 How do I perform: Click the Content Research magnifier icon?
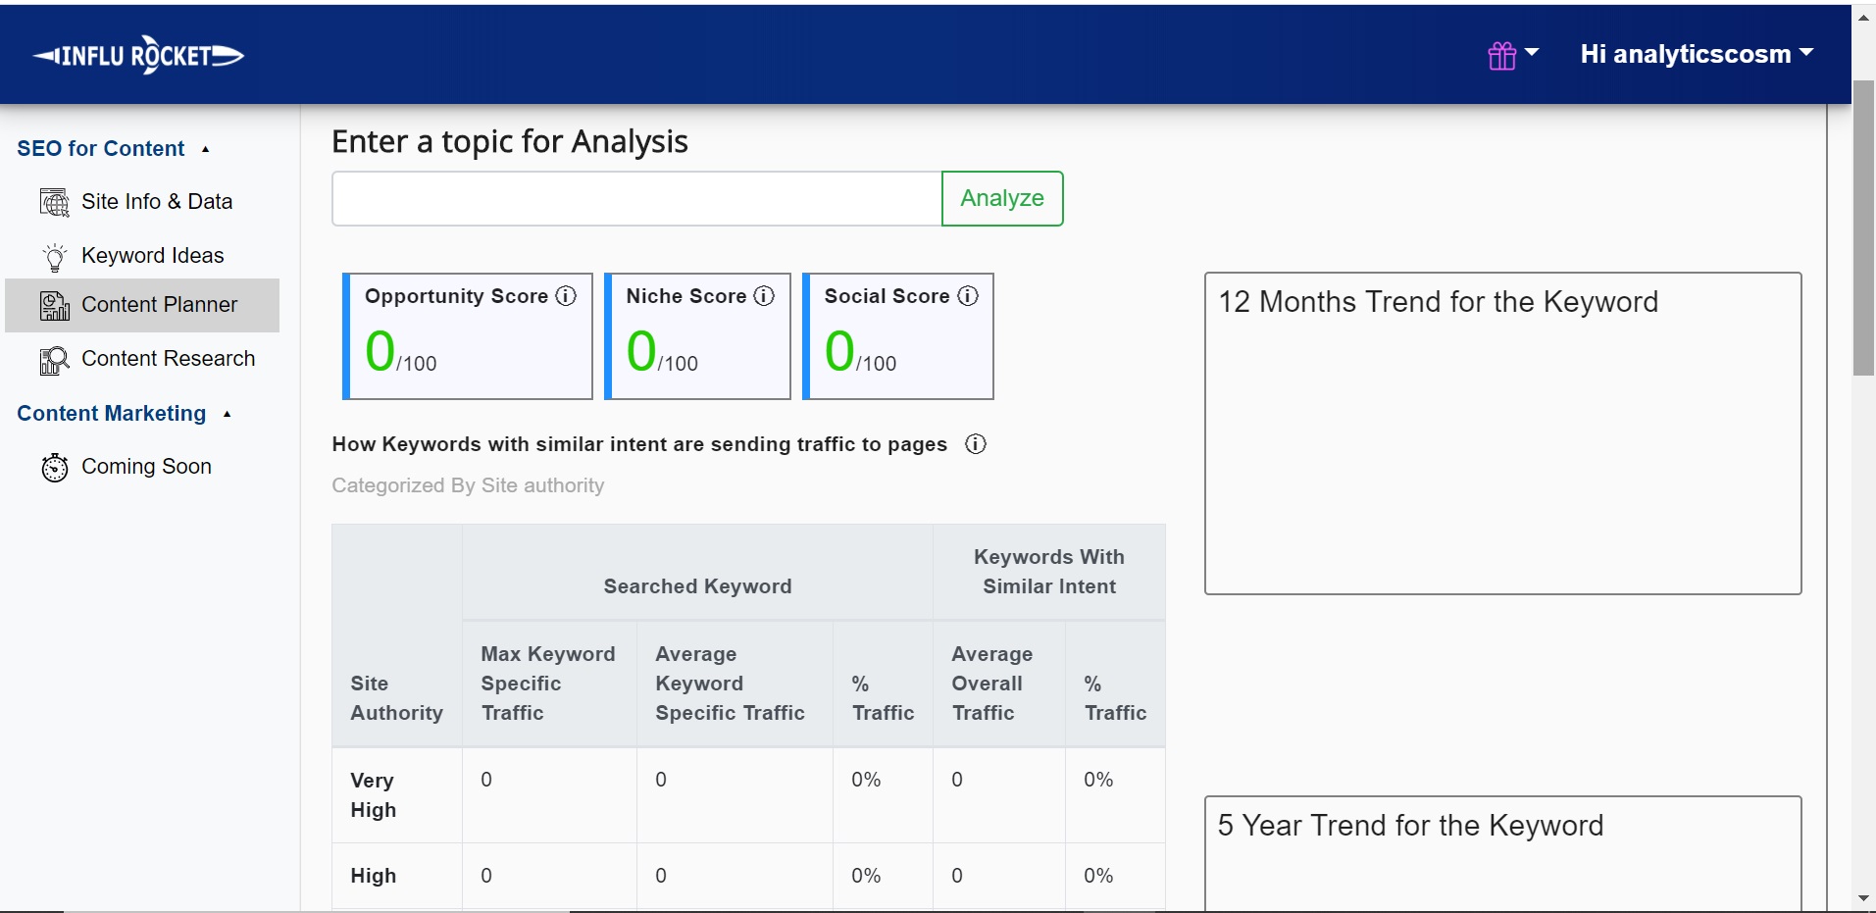tap(55, 360)
